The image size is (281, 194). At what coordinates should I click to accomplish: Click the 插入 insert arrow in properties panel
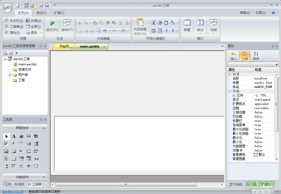coord(234,54)
